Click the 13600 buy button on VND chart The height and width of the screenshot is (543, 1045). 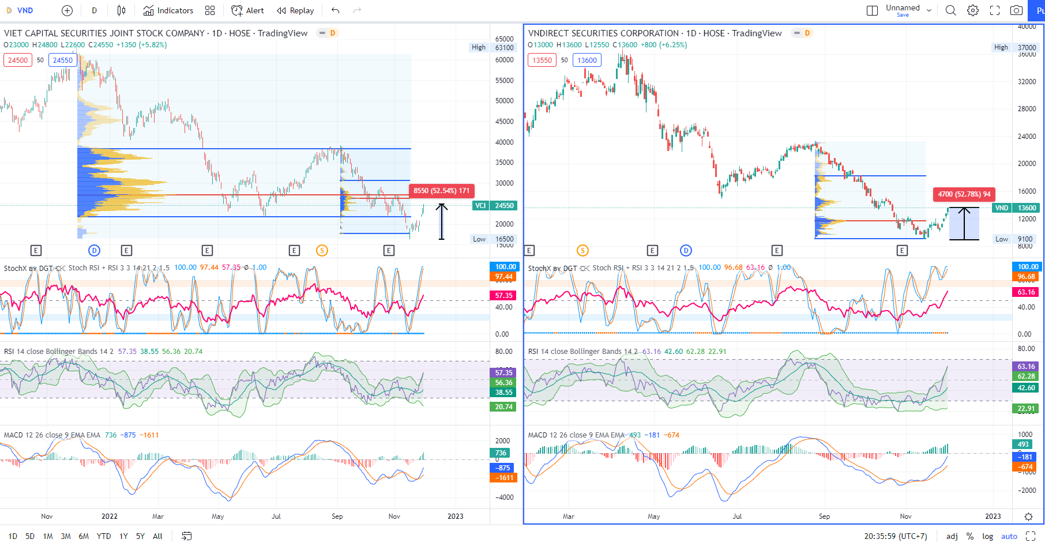[587, 60]
